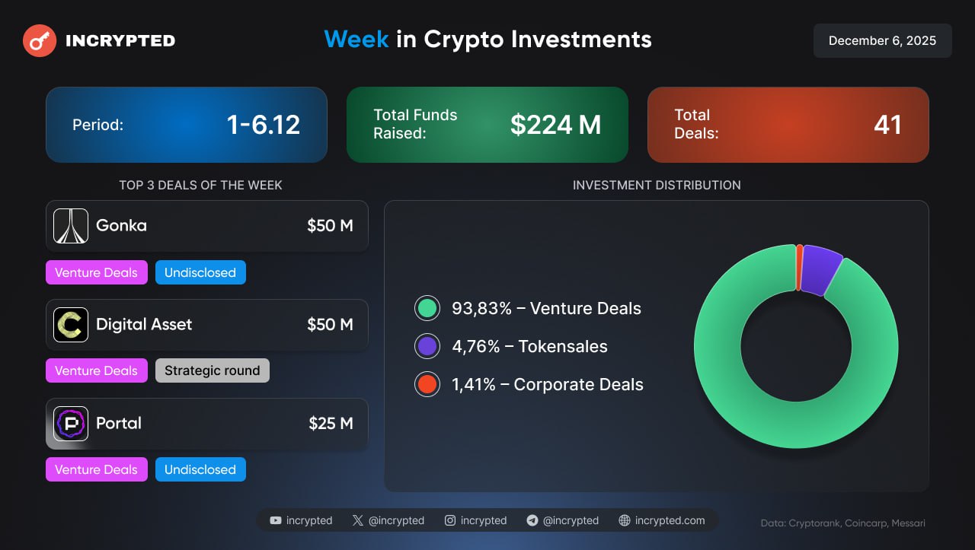The height and width of the screenshot is (550, 975).
Task: Select the December 6, 2025 date badge
Action: [882, 41]
